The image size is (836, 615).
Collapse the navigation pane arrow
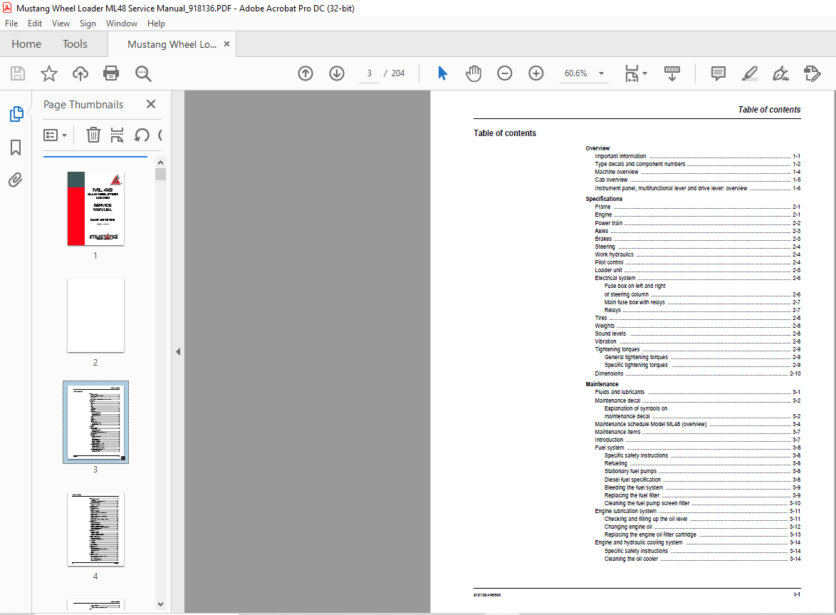click(178, 351)
